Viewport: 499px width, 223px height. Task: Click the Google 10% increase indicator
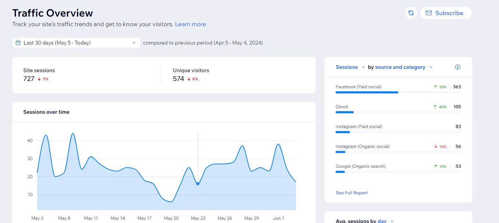[x=440, y=166]
